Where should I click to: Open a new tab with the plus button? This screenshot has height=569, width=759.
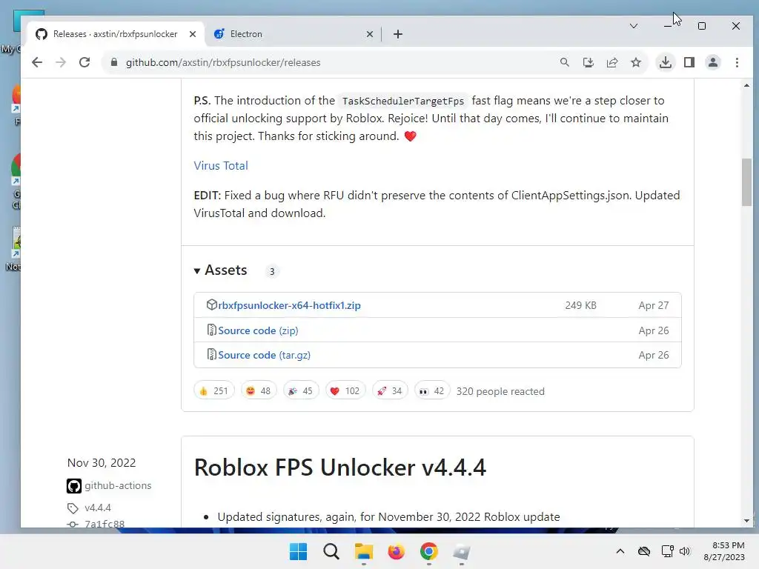point(398,34)
